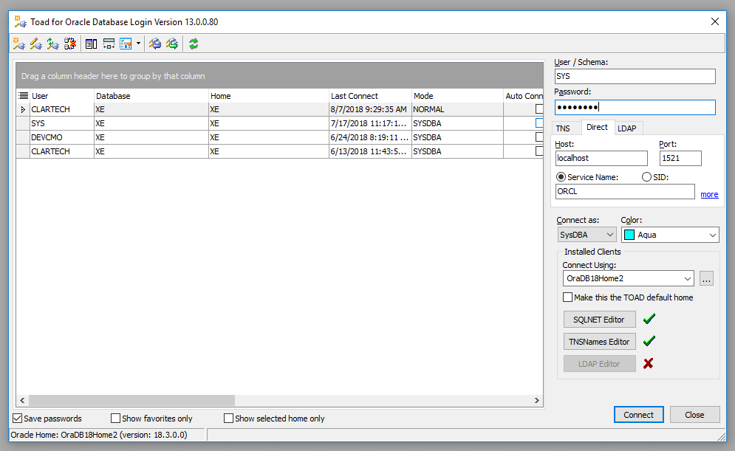The width and height of the screenshot is (735, 451).
Task: Open the TNSNames Editor
Action: [x=599, y=342]
